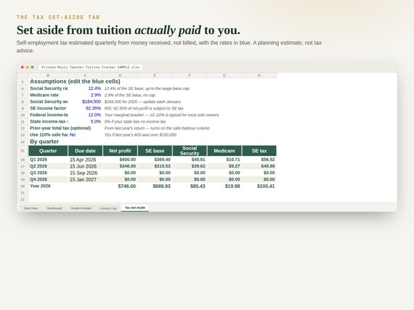Click the Quarter table header
The image size is (414, 310).
tap(48, 151)
